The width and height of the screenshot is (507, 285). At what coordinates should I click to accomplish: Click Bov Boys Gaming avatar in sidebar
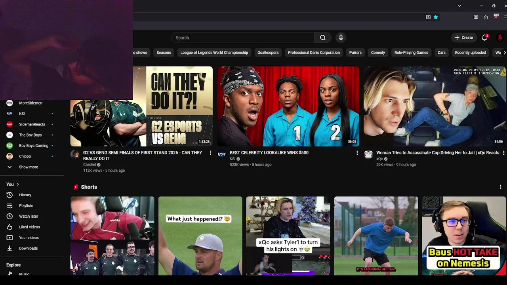pos(10,146)
